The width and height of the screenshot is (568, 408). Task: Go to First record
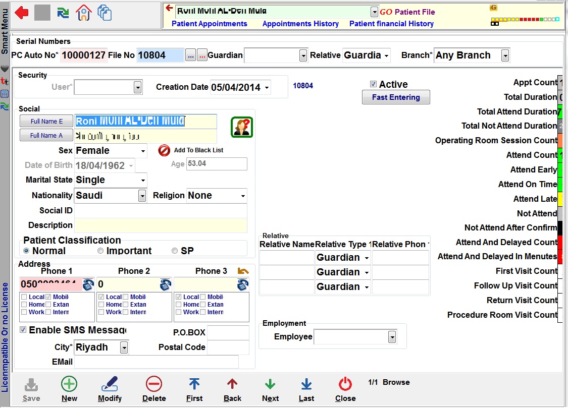194,384
